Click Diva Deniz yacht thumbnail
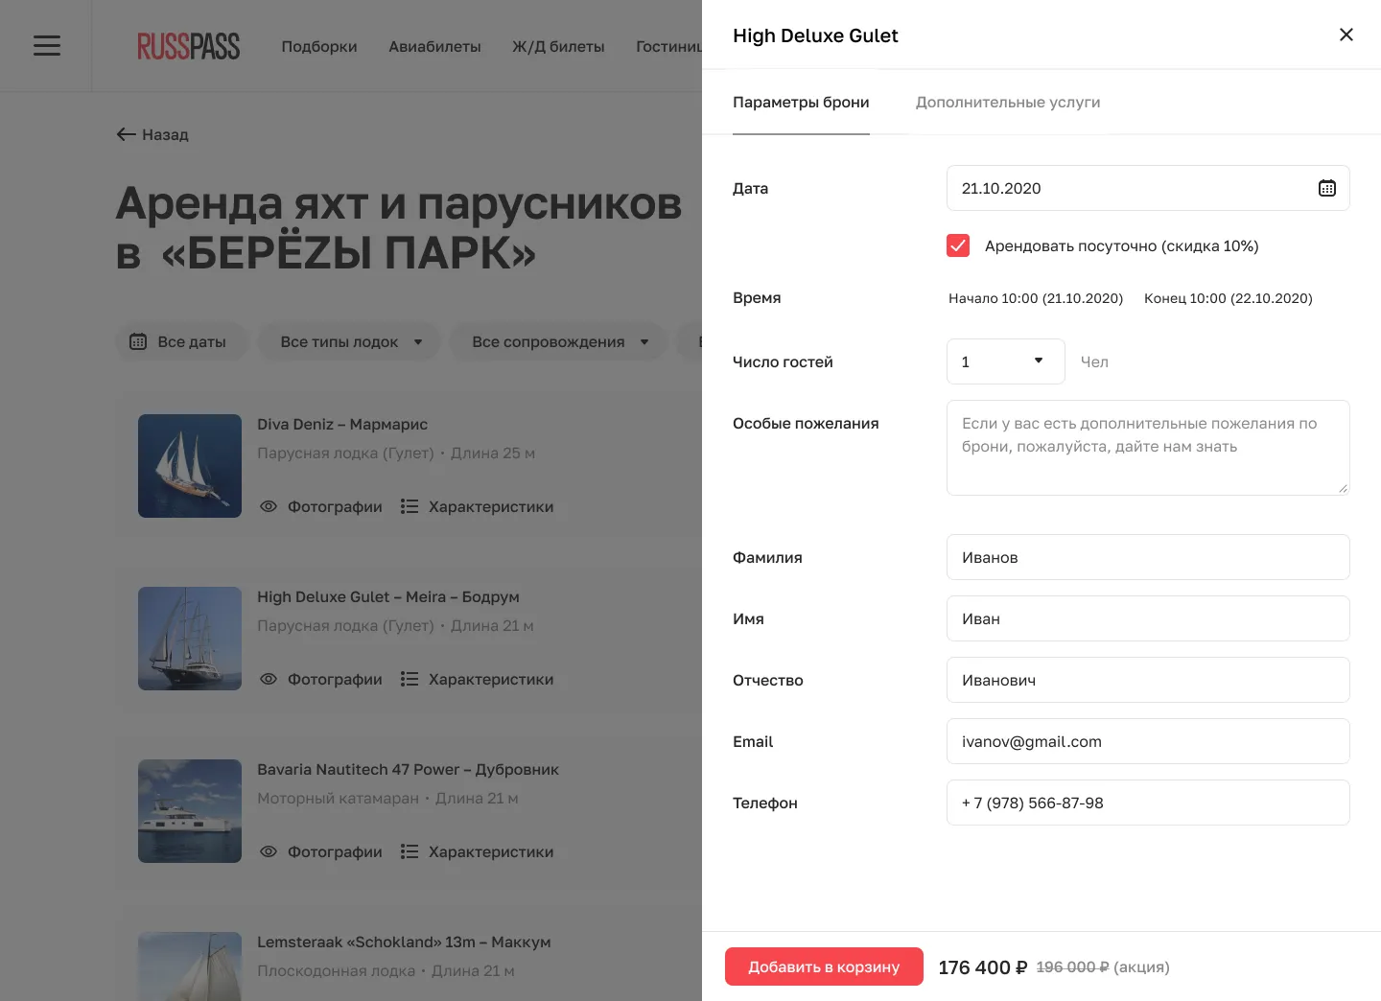The image size is (1381, 1001). (x=190, y=466)
